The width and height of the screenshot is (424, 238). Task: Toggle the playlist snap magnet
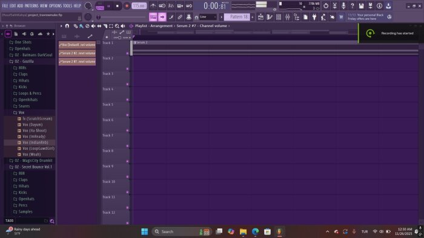click(67, 26)
